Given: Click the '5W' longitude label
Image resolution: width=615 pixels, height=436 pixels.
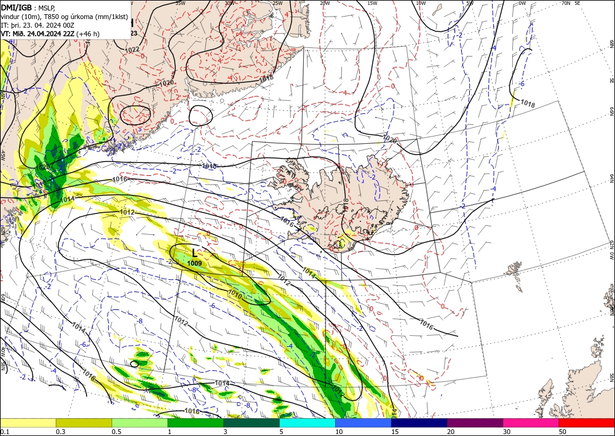Looking at the screenshot, I should (470, 2).
